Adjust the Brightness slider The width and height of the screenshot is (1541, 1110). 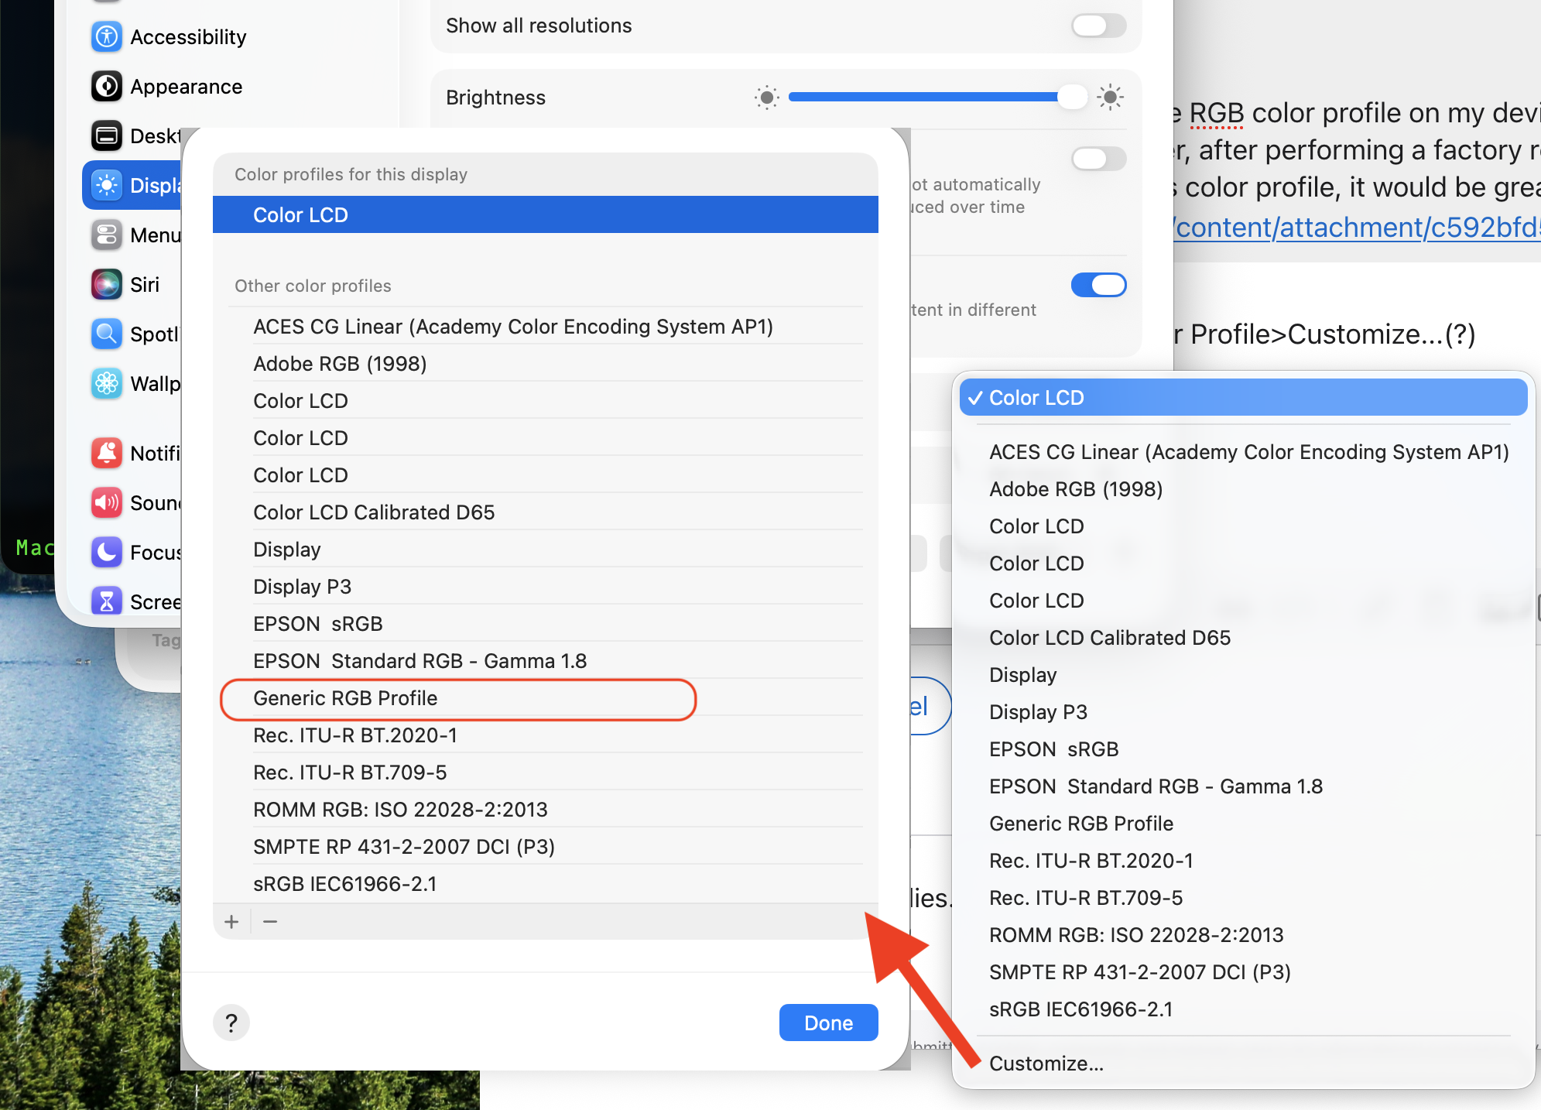point(1072,97)
